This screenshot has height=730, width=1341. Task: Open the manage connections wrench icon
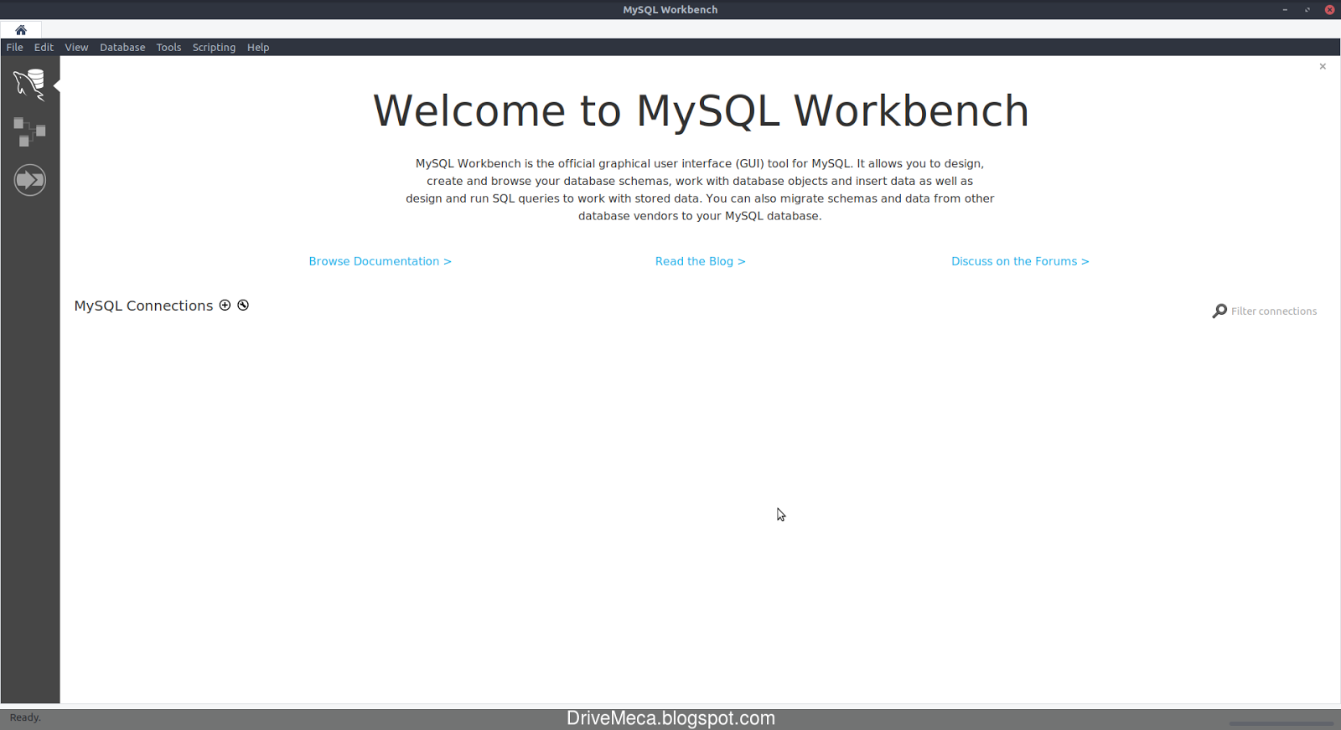point(243,306)
